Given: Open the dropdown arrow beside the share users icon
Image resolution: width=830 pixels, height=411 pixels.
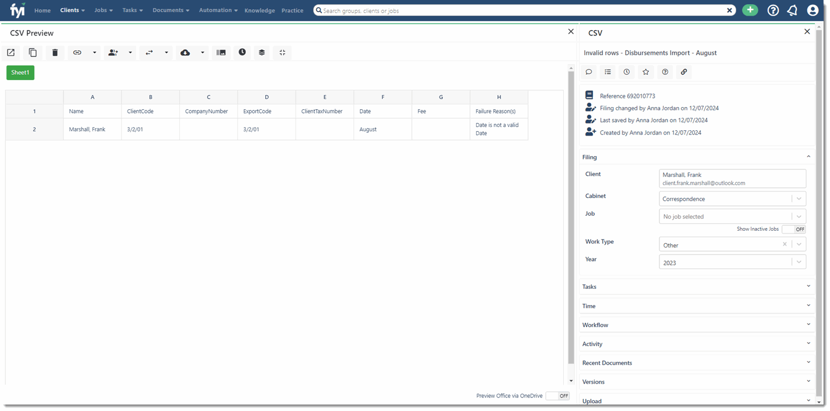Looking at the screenshot, I should (x=130, y=53).
